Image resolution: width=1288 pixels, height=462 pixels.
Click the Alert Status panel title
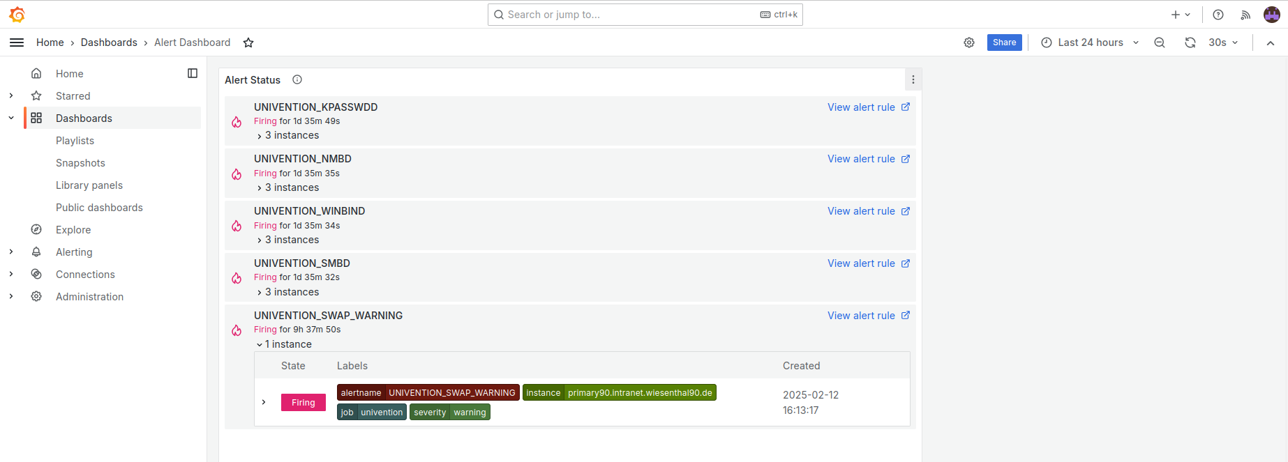[253, 80]
